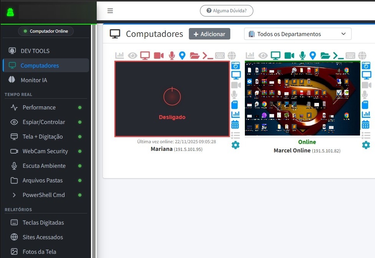Open the globe icon above Mariana's computer
Image resolution: width=375 pixels, height=258 pixels.
232,55
